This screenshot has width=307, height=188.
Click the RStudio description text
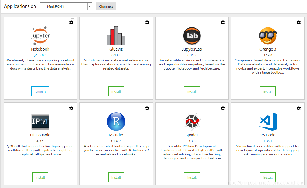click(x=116, y=150)
